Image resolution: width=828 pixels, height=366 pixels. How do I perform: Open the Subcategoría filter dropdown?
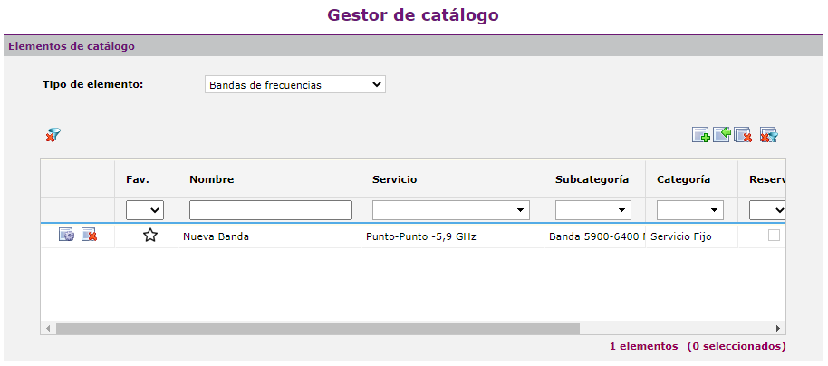click(593, 210)
